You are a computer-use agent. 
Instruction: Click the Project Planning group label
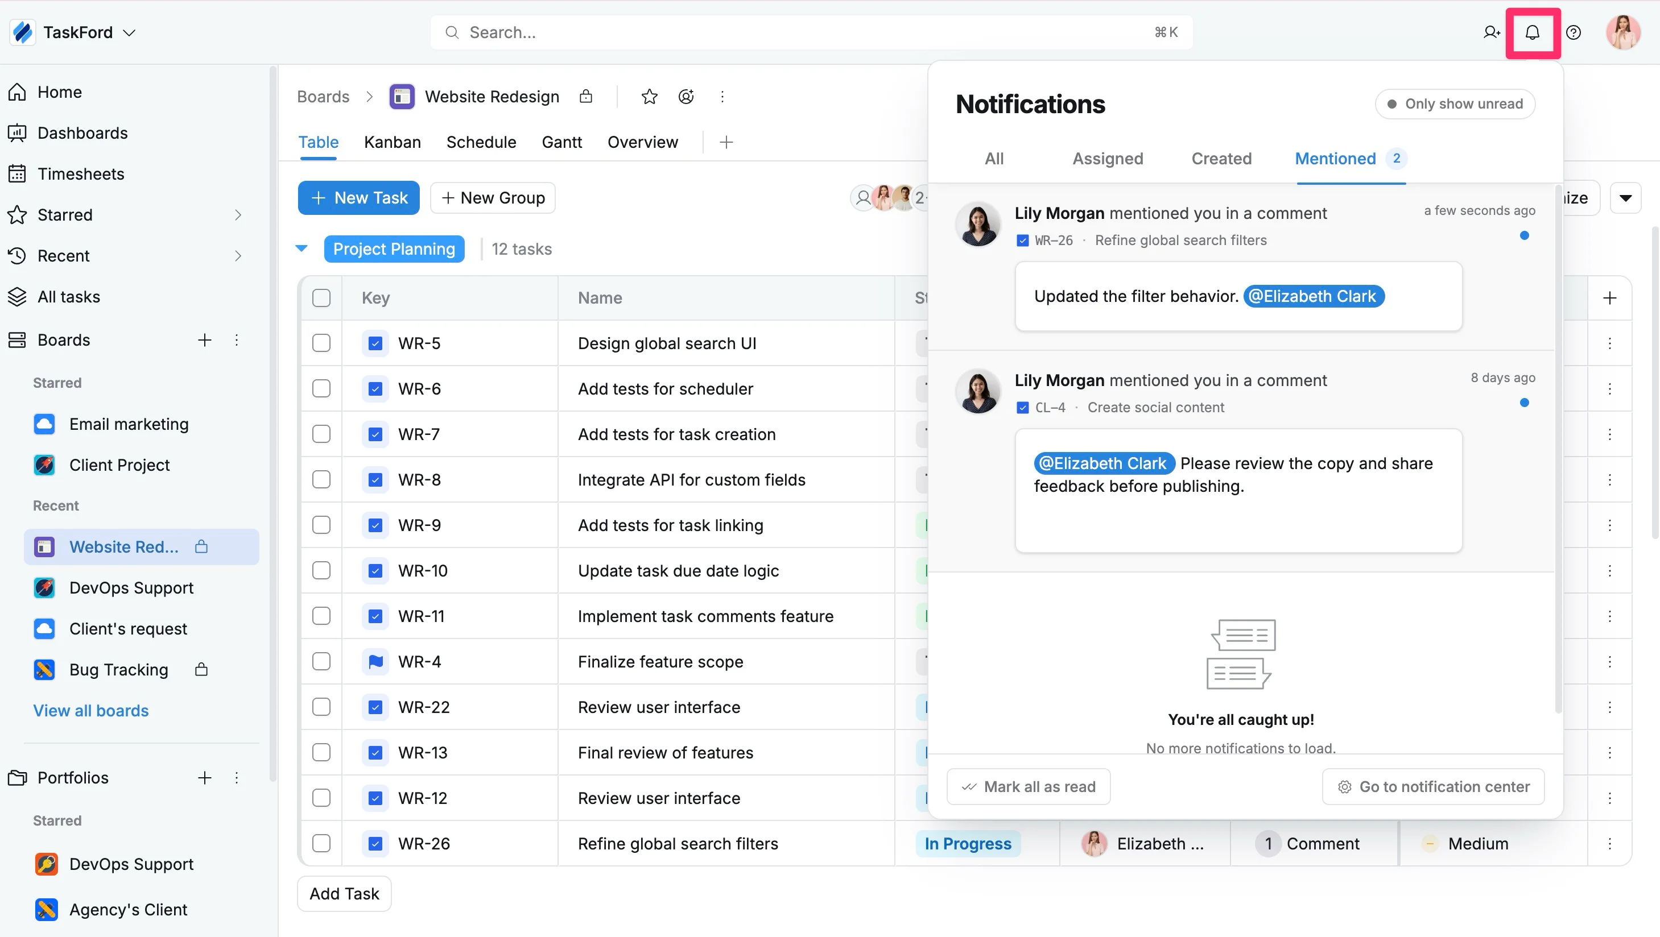[x=394, y=248]
